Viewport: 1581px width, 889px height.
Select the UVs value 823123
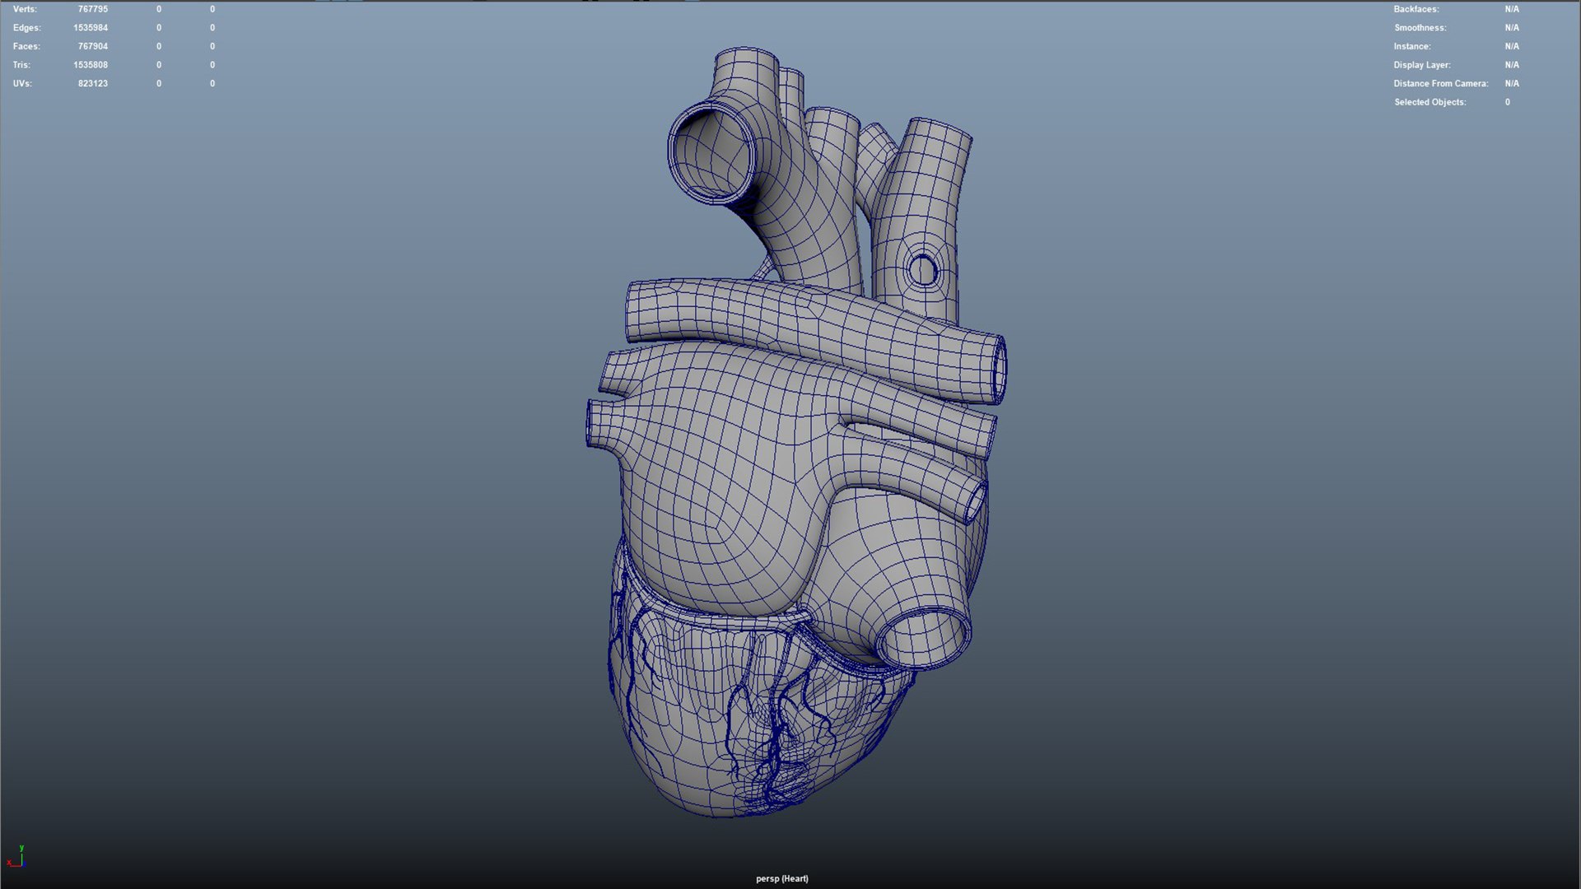pyautogui.click(x=93, y=84)
